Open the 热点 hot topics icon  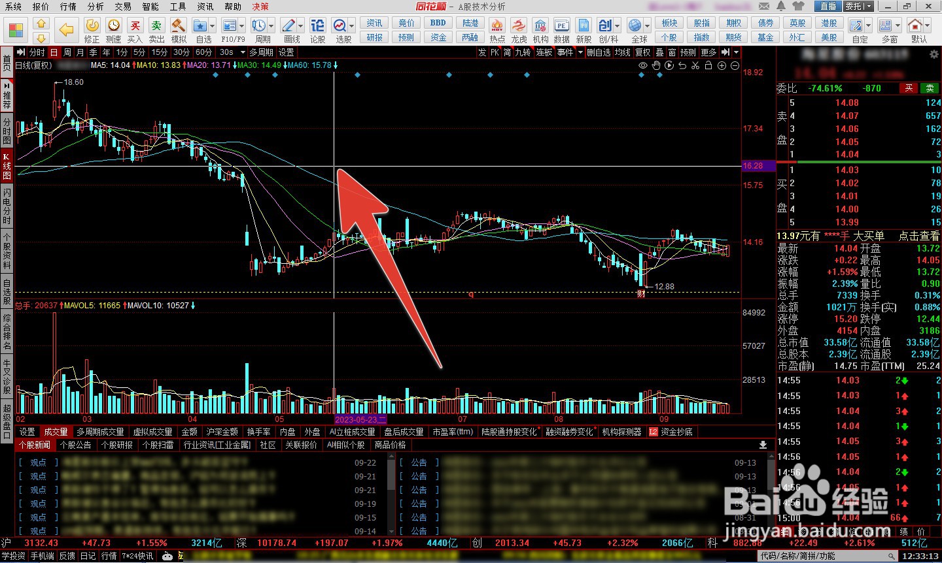497,25
